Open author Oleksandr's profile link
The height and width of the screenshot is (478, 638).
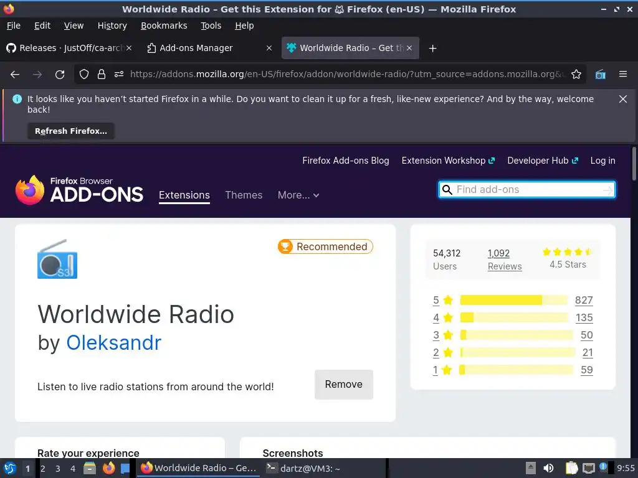[113, 343]
